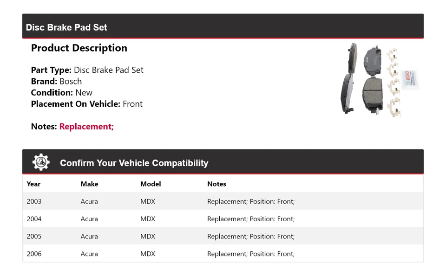The width and height of the screenshot is (446, 276).
Task: Open the brake pad product image
Action: (x=380, y=81)
